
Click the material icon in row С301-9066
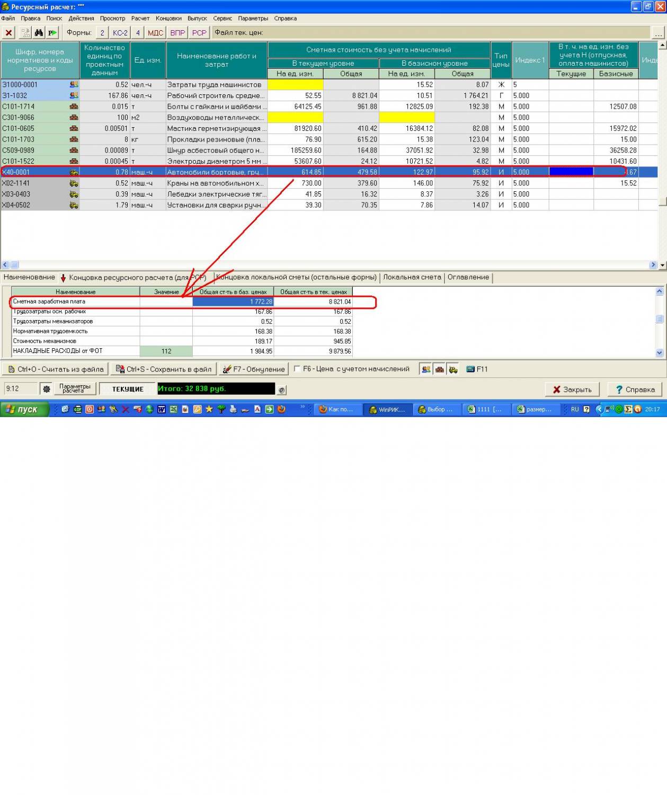click(74, 117)
